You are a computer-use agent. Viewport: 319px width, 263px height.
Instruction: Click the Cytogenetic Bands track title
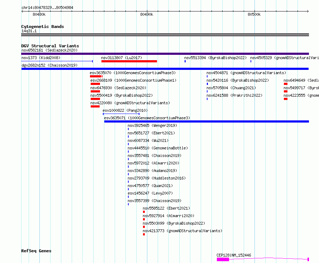coord(43,27)
